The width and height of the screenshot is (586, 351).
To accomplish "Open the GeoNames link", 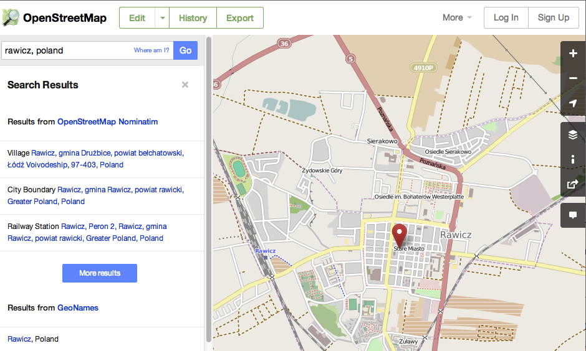I will pyautogui.click(x=78, y=307).
